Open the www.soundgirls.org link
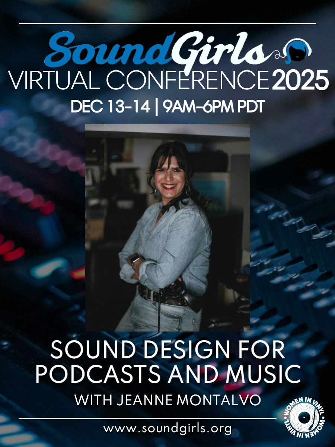Viewport: 335px width, 447px height. click(x=167, y=428)
